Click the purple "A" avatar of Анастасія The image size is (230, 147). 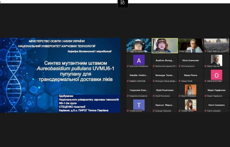coord(139,60)
